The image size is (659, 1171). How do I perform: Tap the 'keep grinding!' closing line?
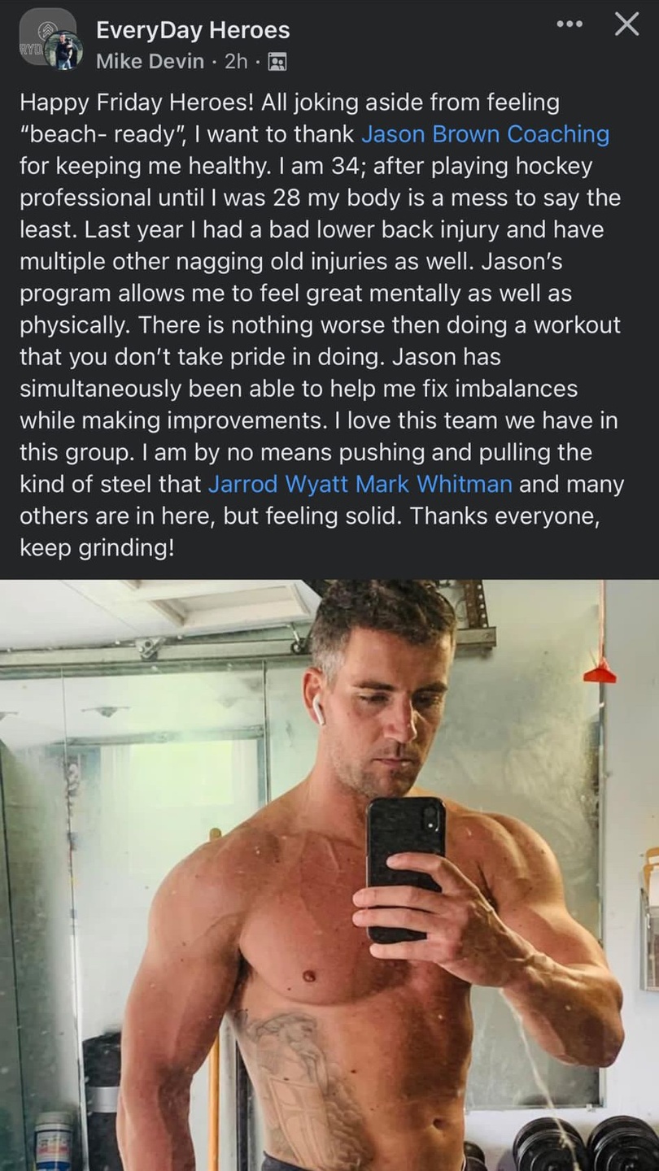click(x=97, y=547)
